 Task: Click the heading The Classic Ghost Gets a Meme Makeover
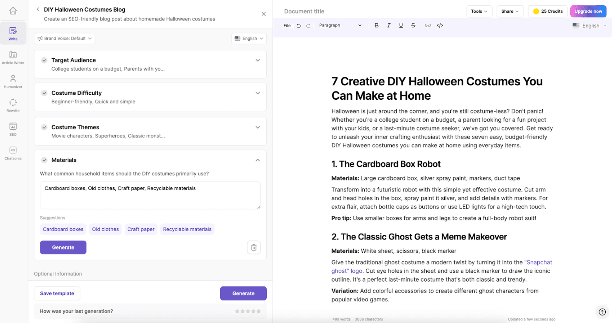419,237
